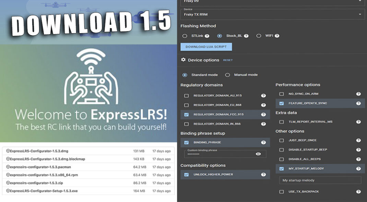Show help for REGULATORY_DOMAIN_AU_915
Viewport: 367px width, 202px height.
tap(263, 96)
